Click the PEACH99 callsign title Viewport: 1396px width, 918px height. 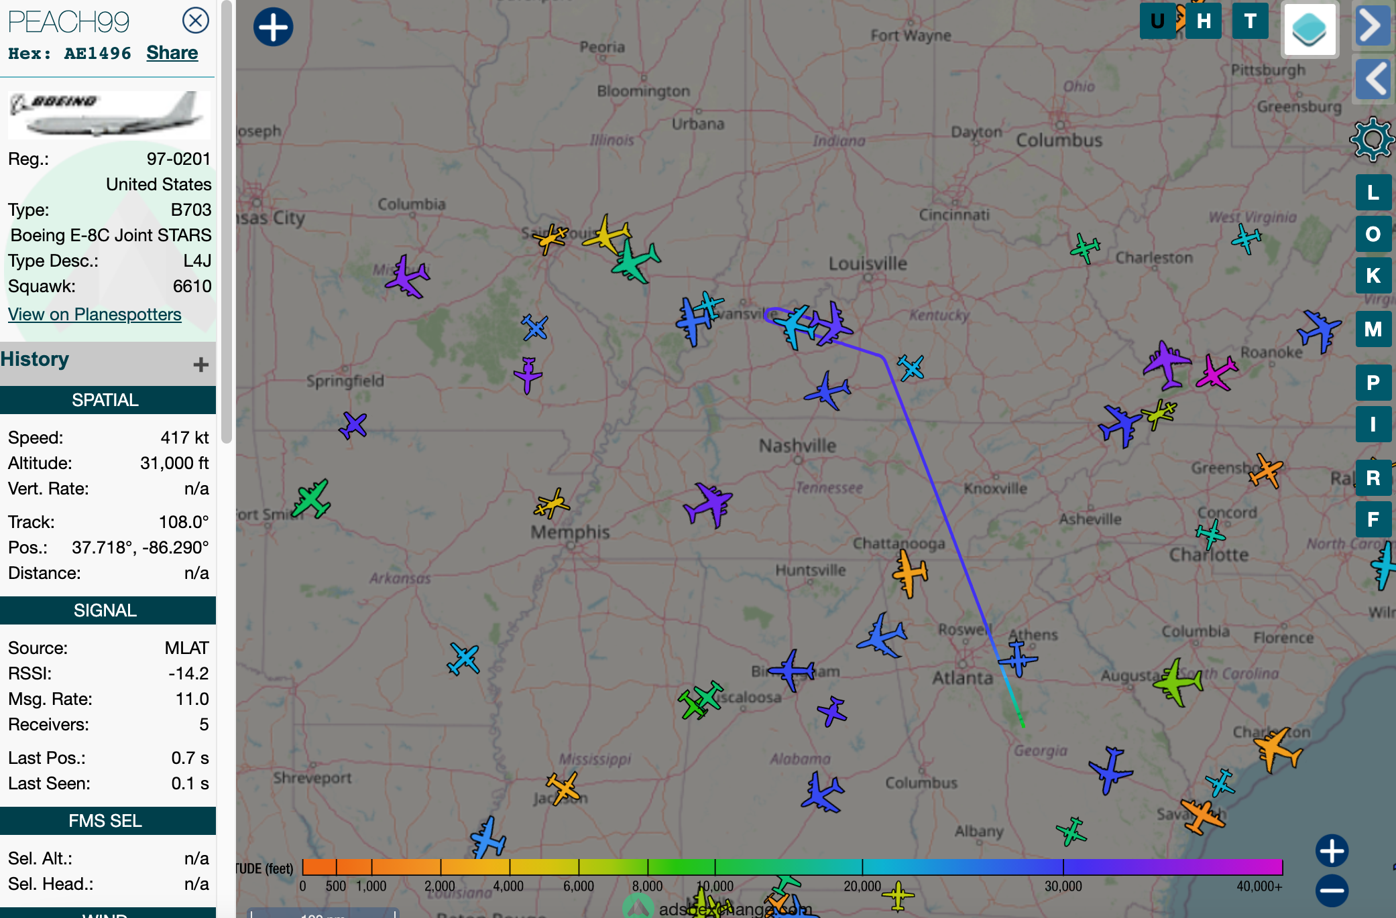(69, 22)
